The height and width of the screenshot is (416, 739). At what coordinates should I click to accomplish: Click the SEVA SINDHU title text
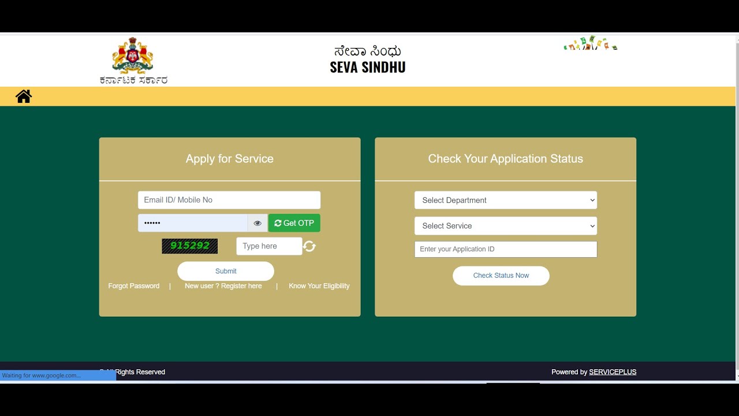(368, 67)
